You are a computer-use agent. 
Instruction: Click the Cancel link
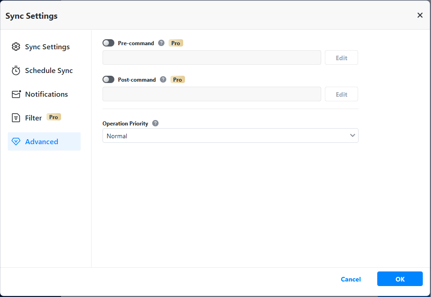(351, 279)
